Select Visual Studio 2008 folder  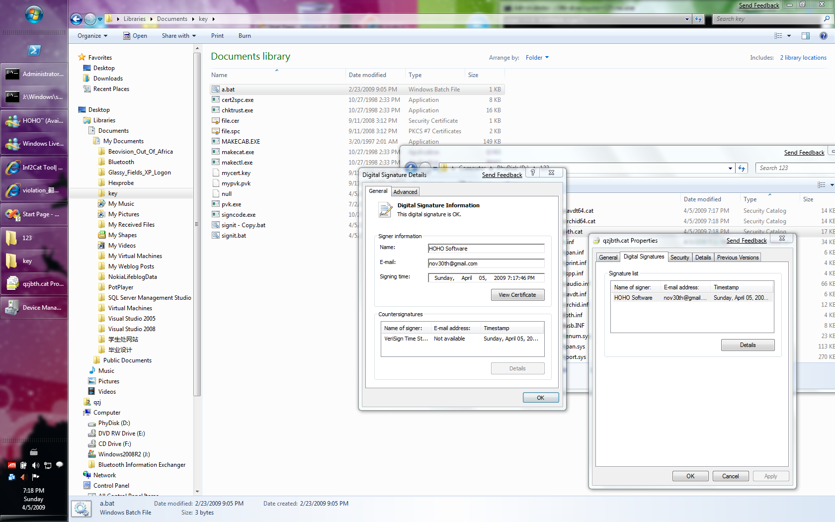132,329
